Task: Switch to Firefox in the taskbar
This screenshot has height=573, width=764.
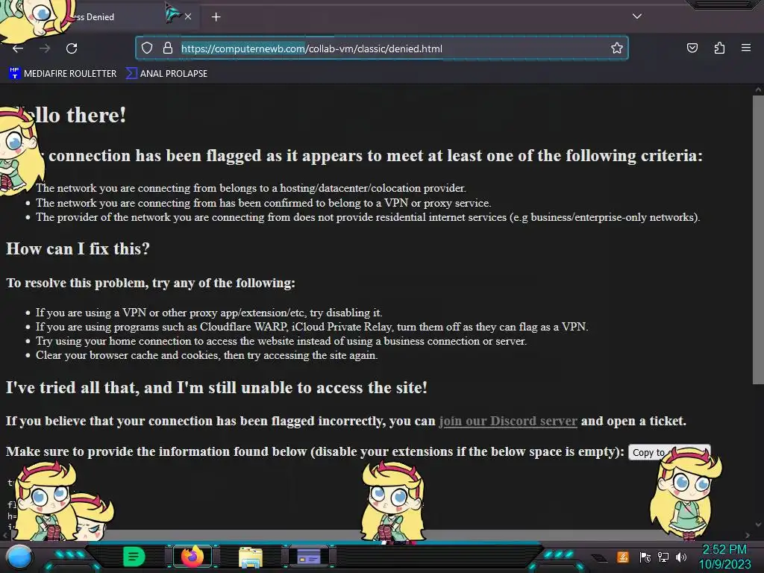Action: (192, 556)
